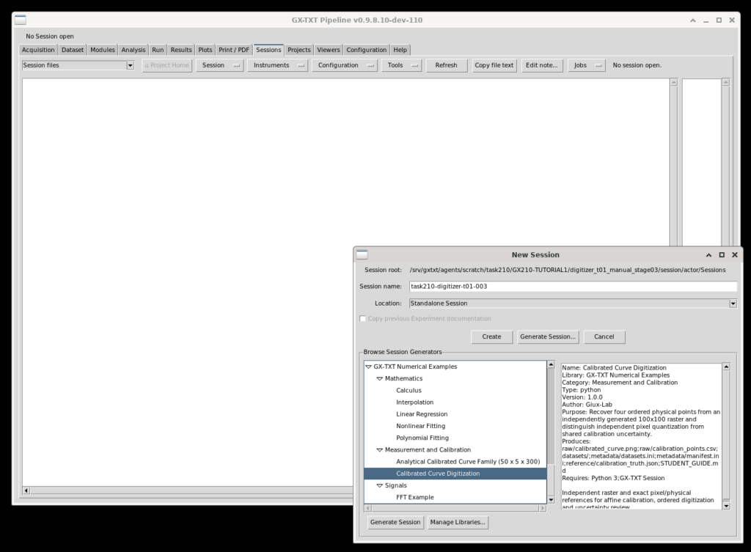Switch to the Projects tab
Viewport: 751px width, 552px height.
pyautogui.click(x=299, y=50)
